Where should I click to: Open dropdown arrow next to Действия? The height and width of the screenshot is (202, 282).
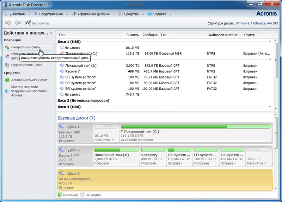click(x=29, y=14)
